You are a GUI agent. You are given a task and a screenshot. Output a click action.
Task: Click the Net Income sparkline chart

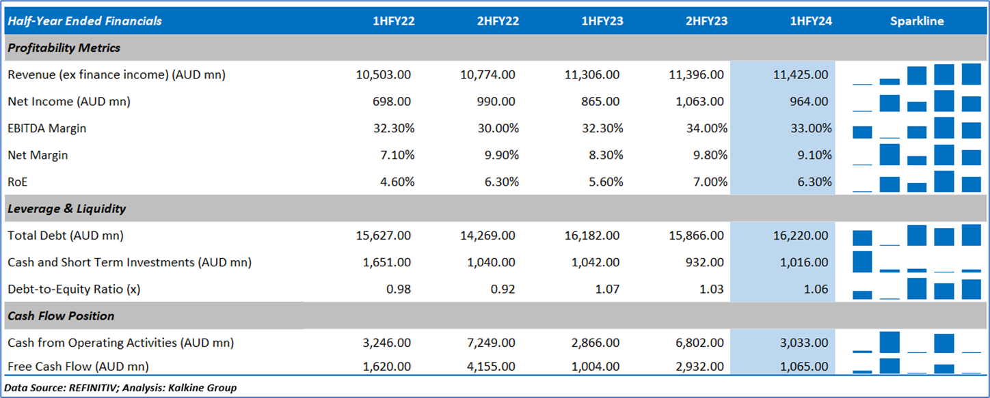coord(917,102)
